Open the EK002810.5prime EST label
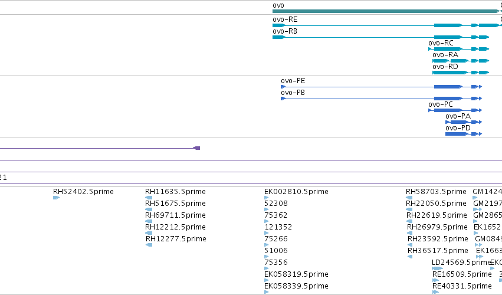 (x=296, y=192)
